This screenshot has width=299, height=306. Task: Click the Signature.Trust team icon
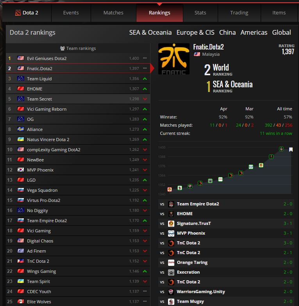(171, 224)
